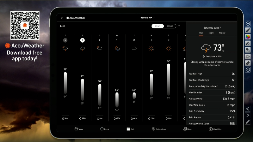Screen dimensions: 253x142
Task: Open the History tab in detail panel
Action: [x=222, y=33]
